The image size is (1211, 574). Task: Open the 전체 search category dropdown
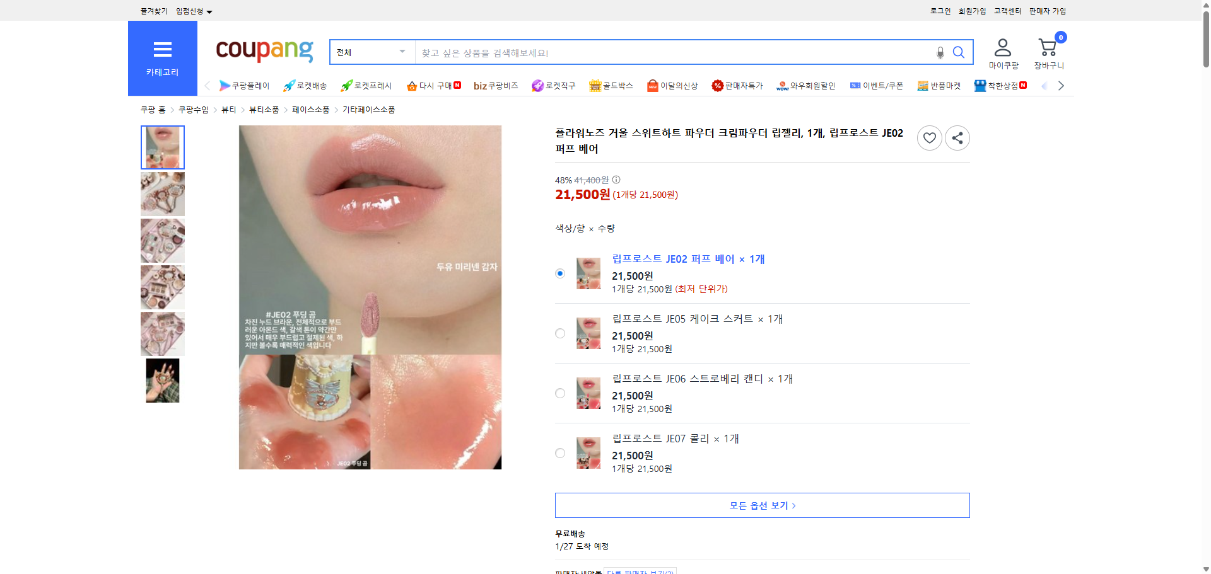371,52
